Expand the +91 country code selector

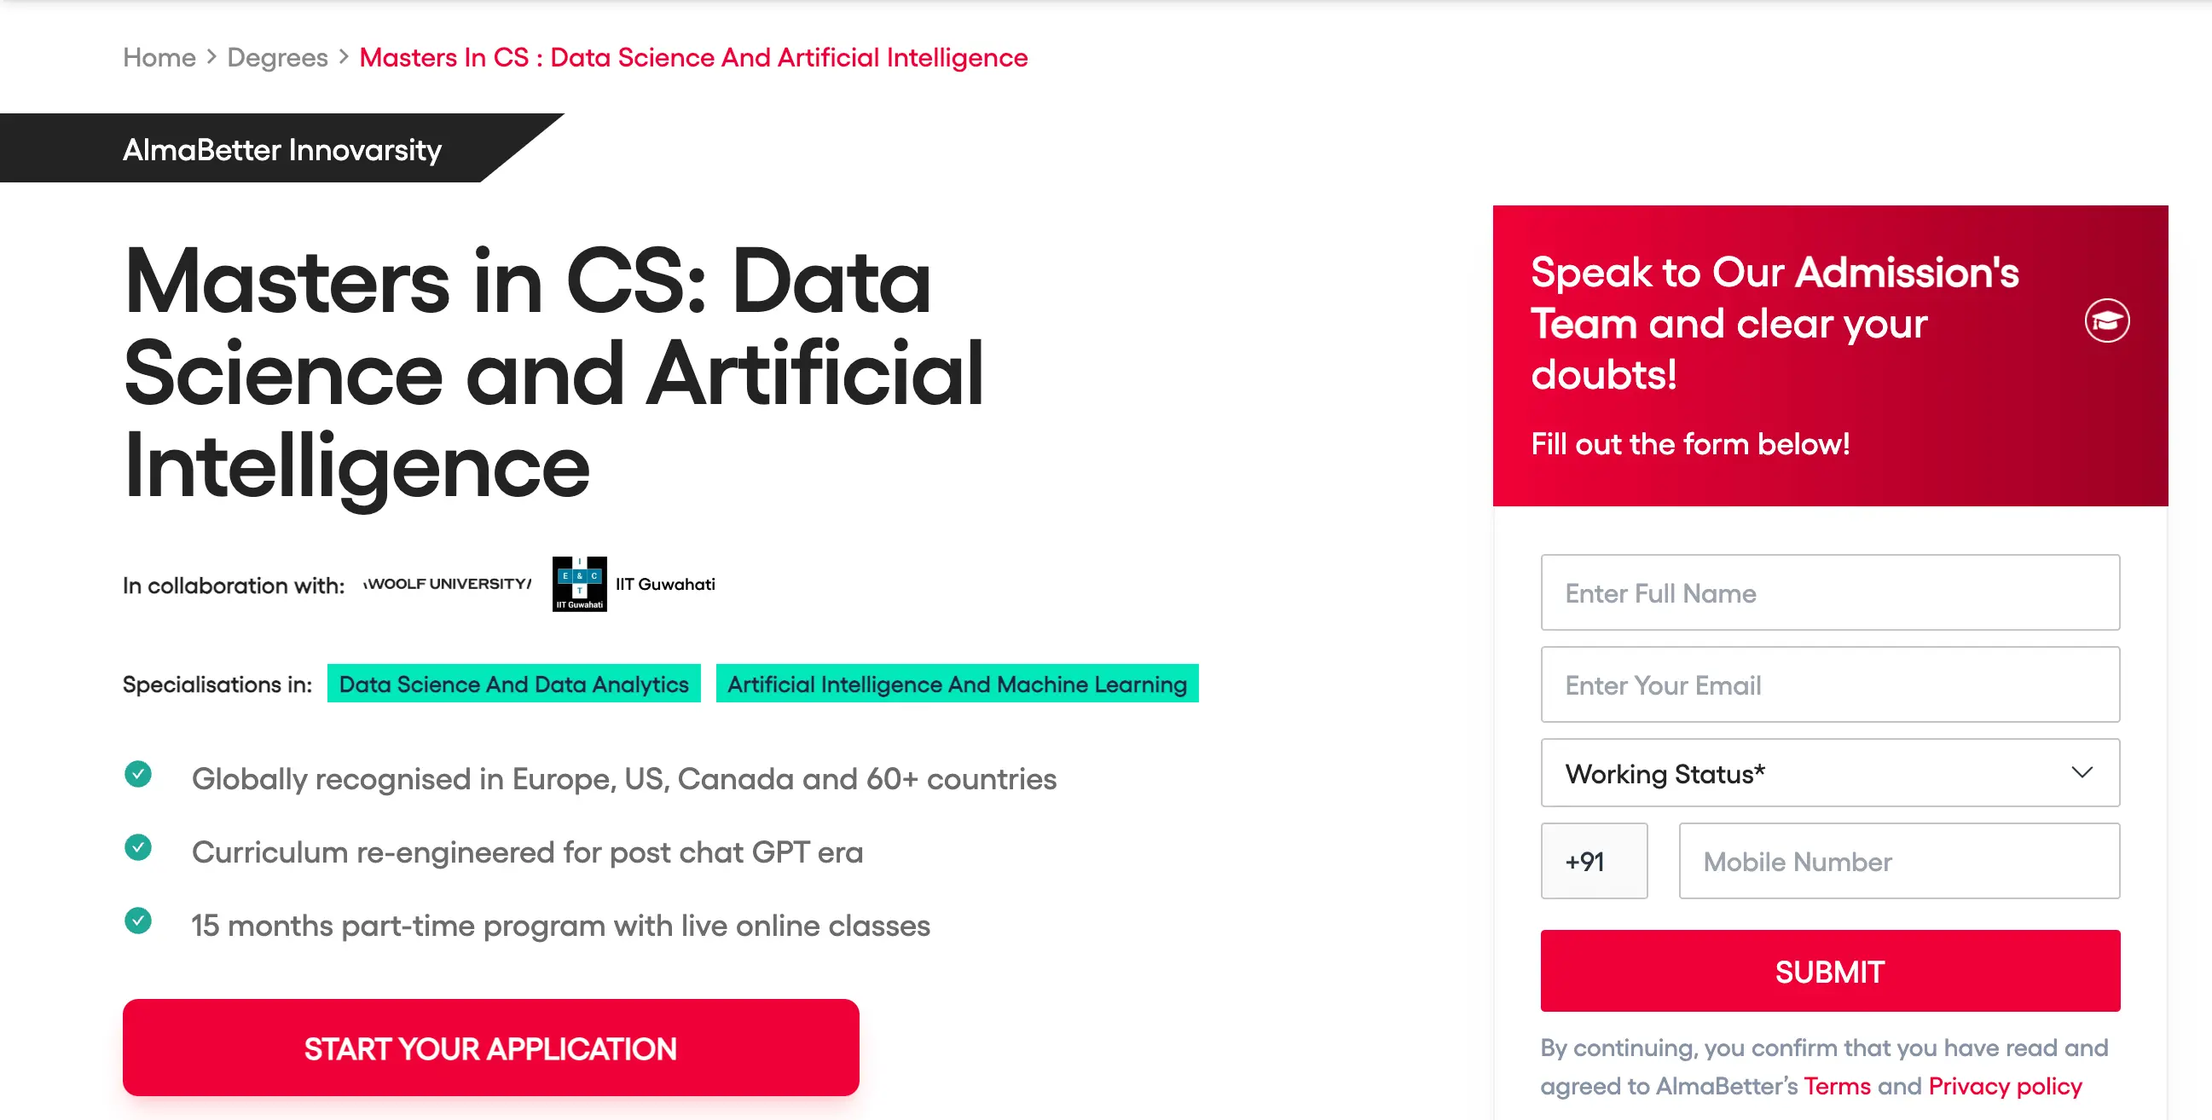(x=1594, y=861)
